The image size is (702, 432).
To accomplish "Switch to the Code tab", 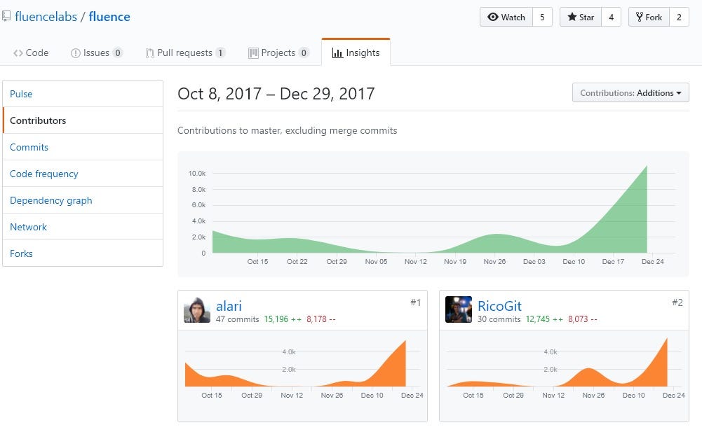I will coord(31,53).
